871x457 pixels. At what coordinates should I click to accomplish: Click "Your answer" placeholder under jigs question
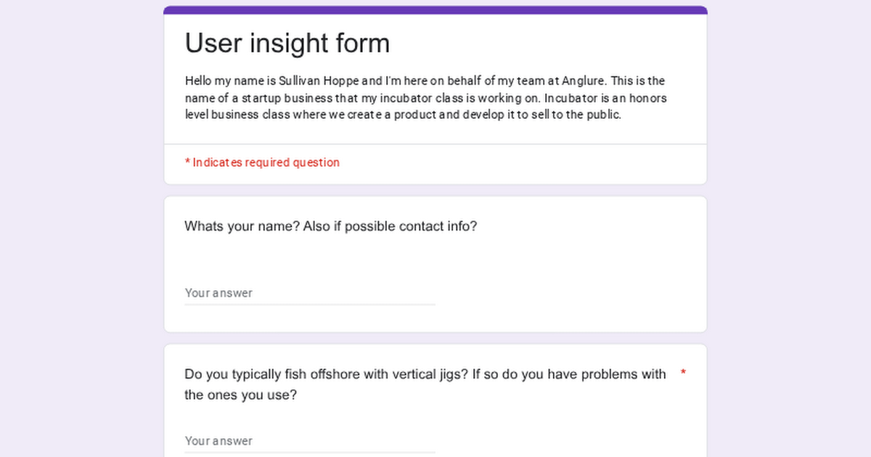pyautogui.click(x=218, y=441)
